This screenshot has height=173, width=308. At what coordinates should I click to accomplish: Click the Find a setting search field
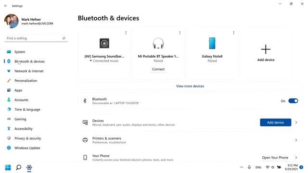[x=36, y=38]
